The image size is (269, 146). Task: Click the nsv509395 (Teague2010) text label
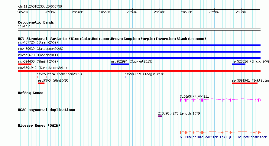(144, 74)
